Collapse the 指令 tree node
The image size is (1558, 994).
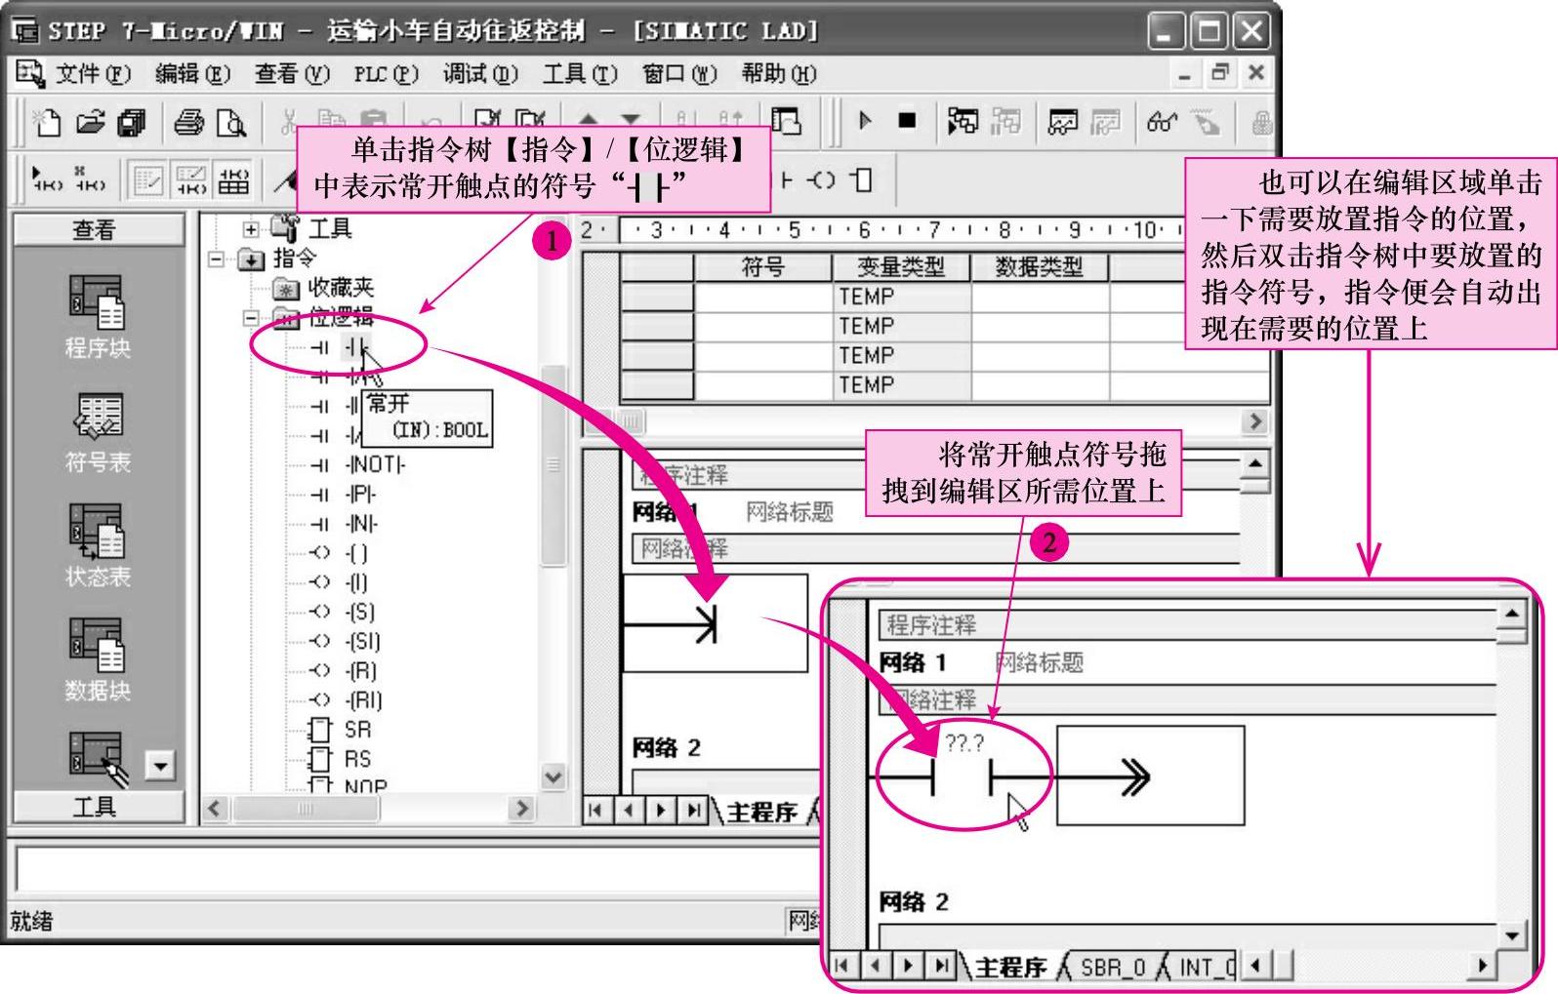click(x=217, y=258)
